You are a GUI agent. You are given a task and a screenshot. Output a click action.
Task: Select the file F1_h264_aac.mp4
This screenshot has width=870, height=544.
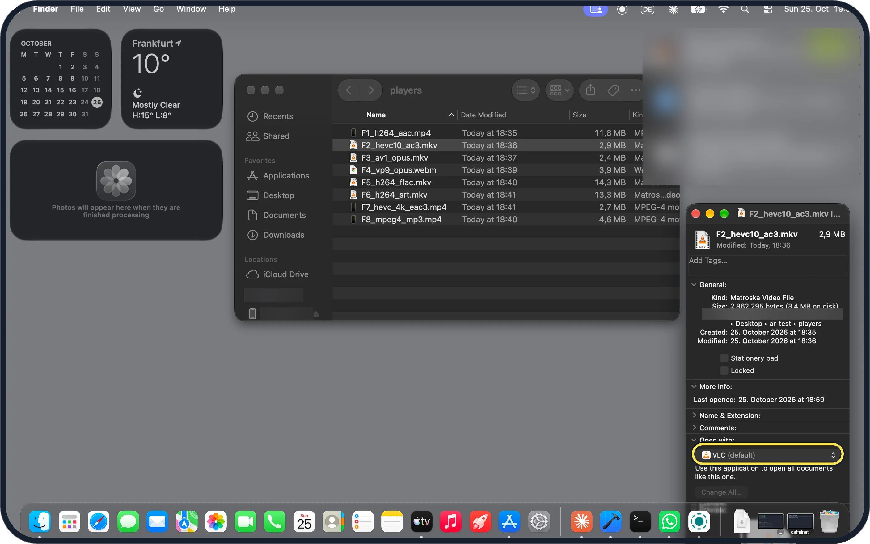(x=395, y=133)
